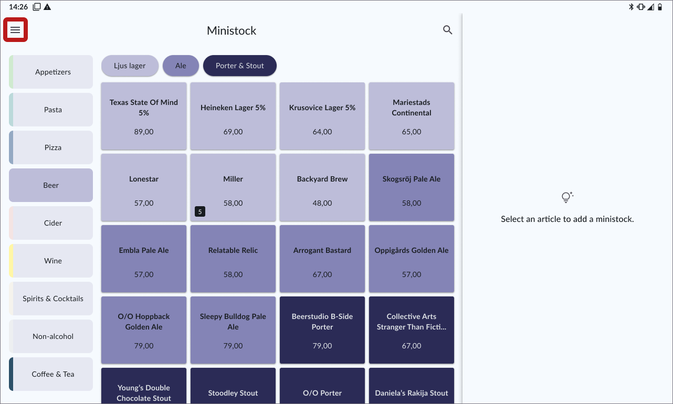Viewport: 673px width, 404px height.
Task: Choose Young's Double Chocolate Stout
Action: click(x=144, y=386)
